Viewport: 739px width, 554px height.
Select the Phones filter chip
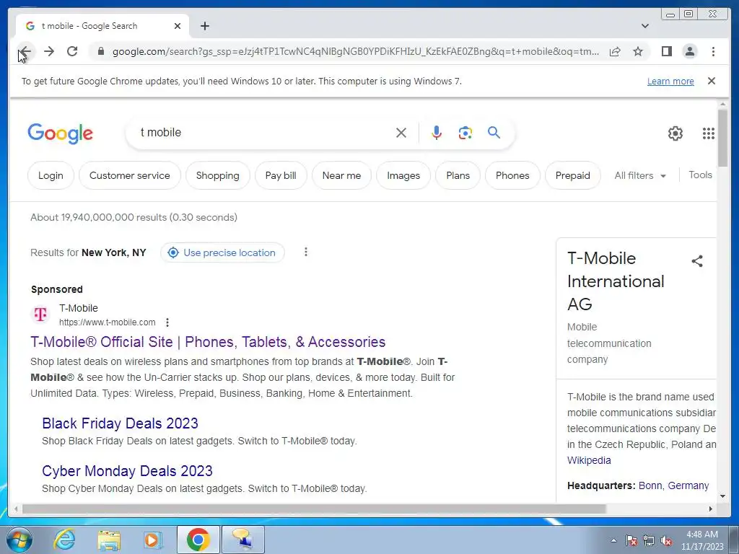[x=512, y=175]
